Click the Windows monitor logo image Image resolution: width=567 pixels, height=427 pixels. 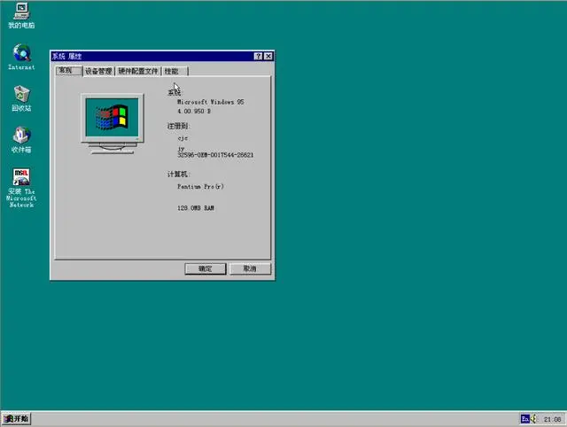pos(113,124)
